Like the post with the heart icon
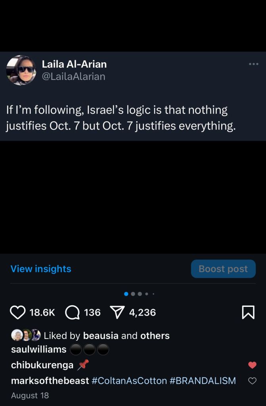266x406 pixels. 17,312
